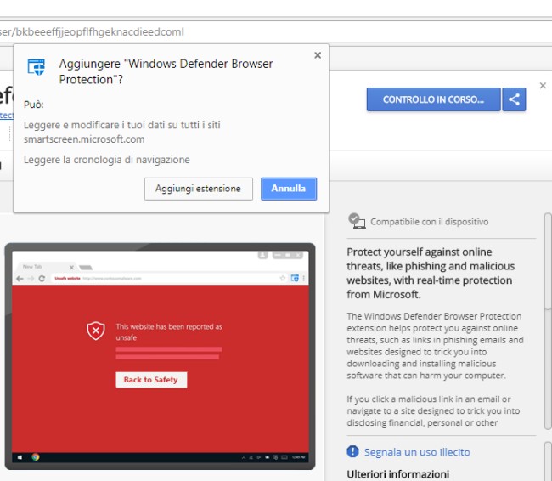Click the Compatibile con il dispositivo icon
Image resolution: width=552 pixels, height=481 pixels.
(357, 221)
